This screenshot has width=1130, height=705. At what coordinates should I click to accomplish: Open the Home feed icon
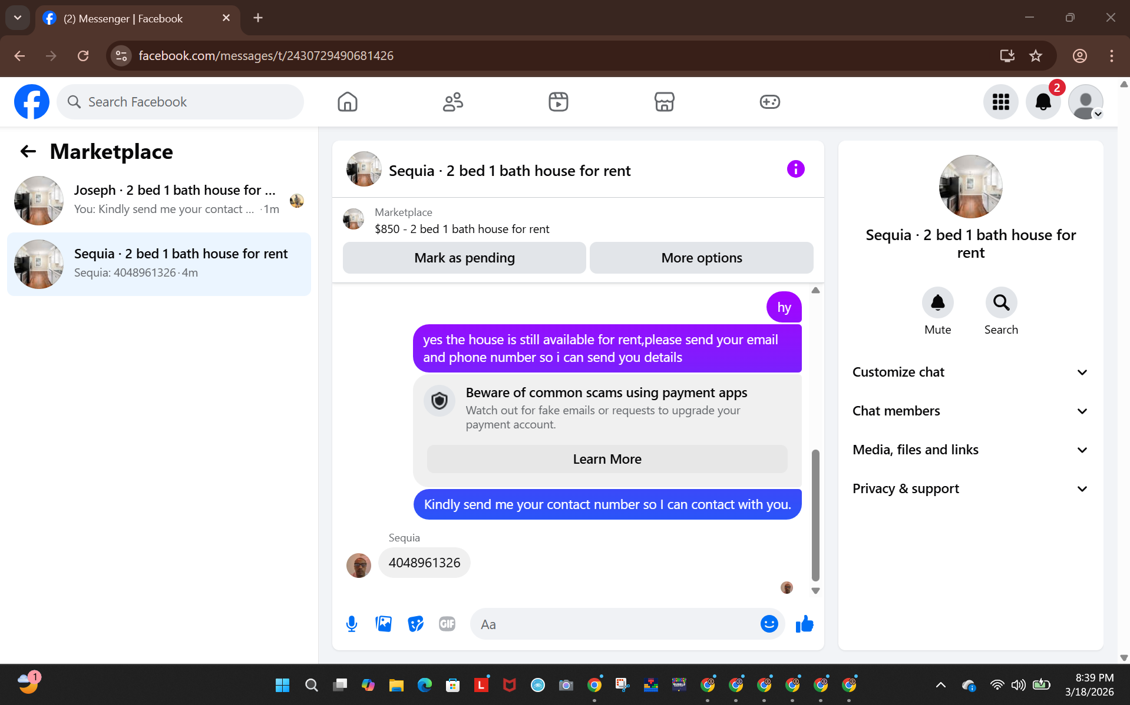point(348,102)
